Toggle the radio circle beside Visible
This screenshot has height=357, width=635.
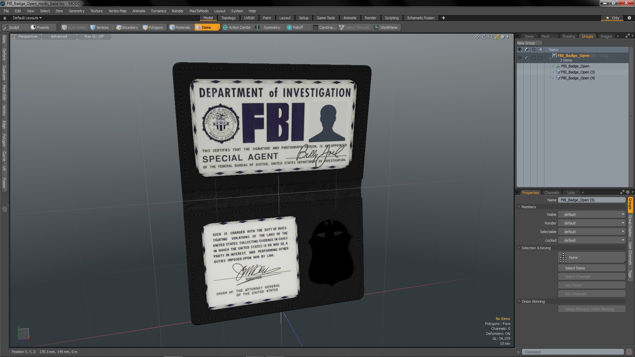click(560, 215)
